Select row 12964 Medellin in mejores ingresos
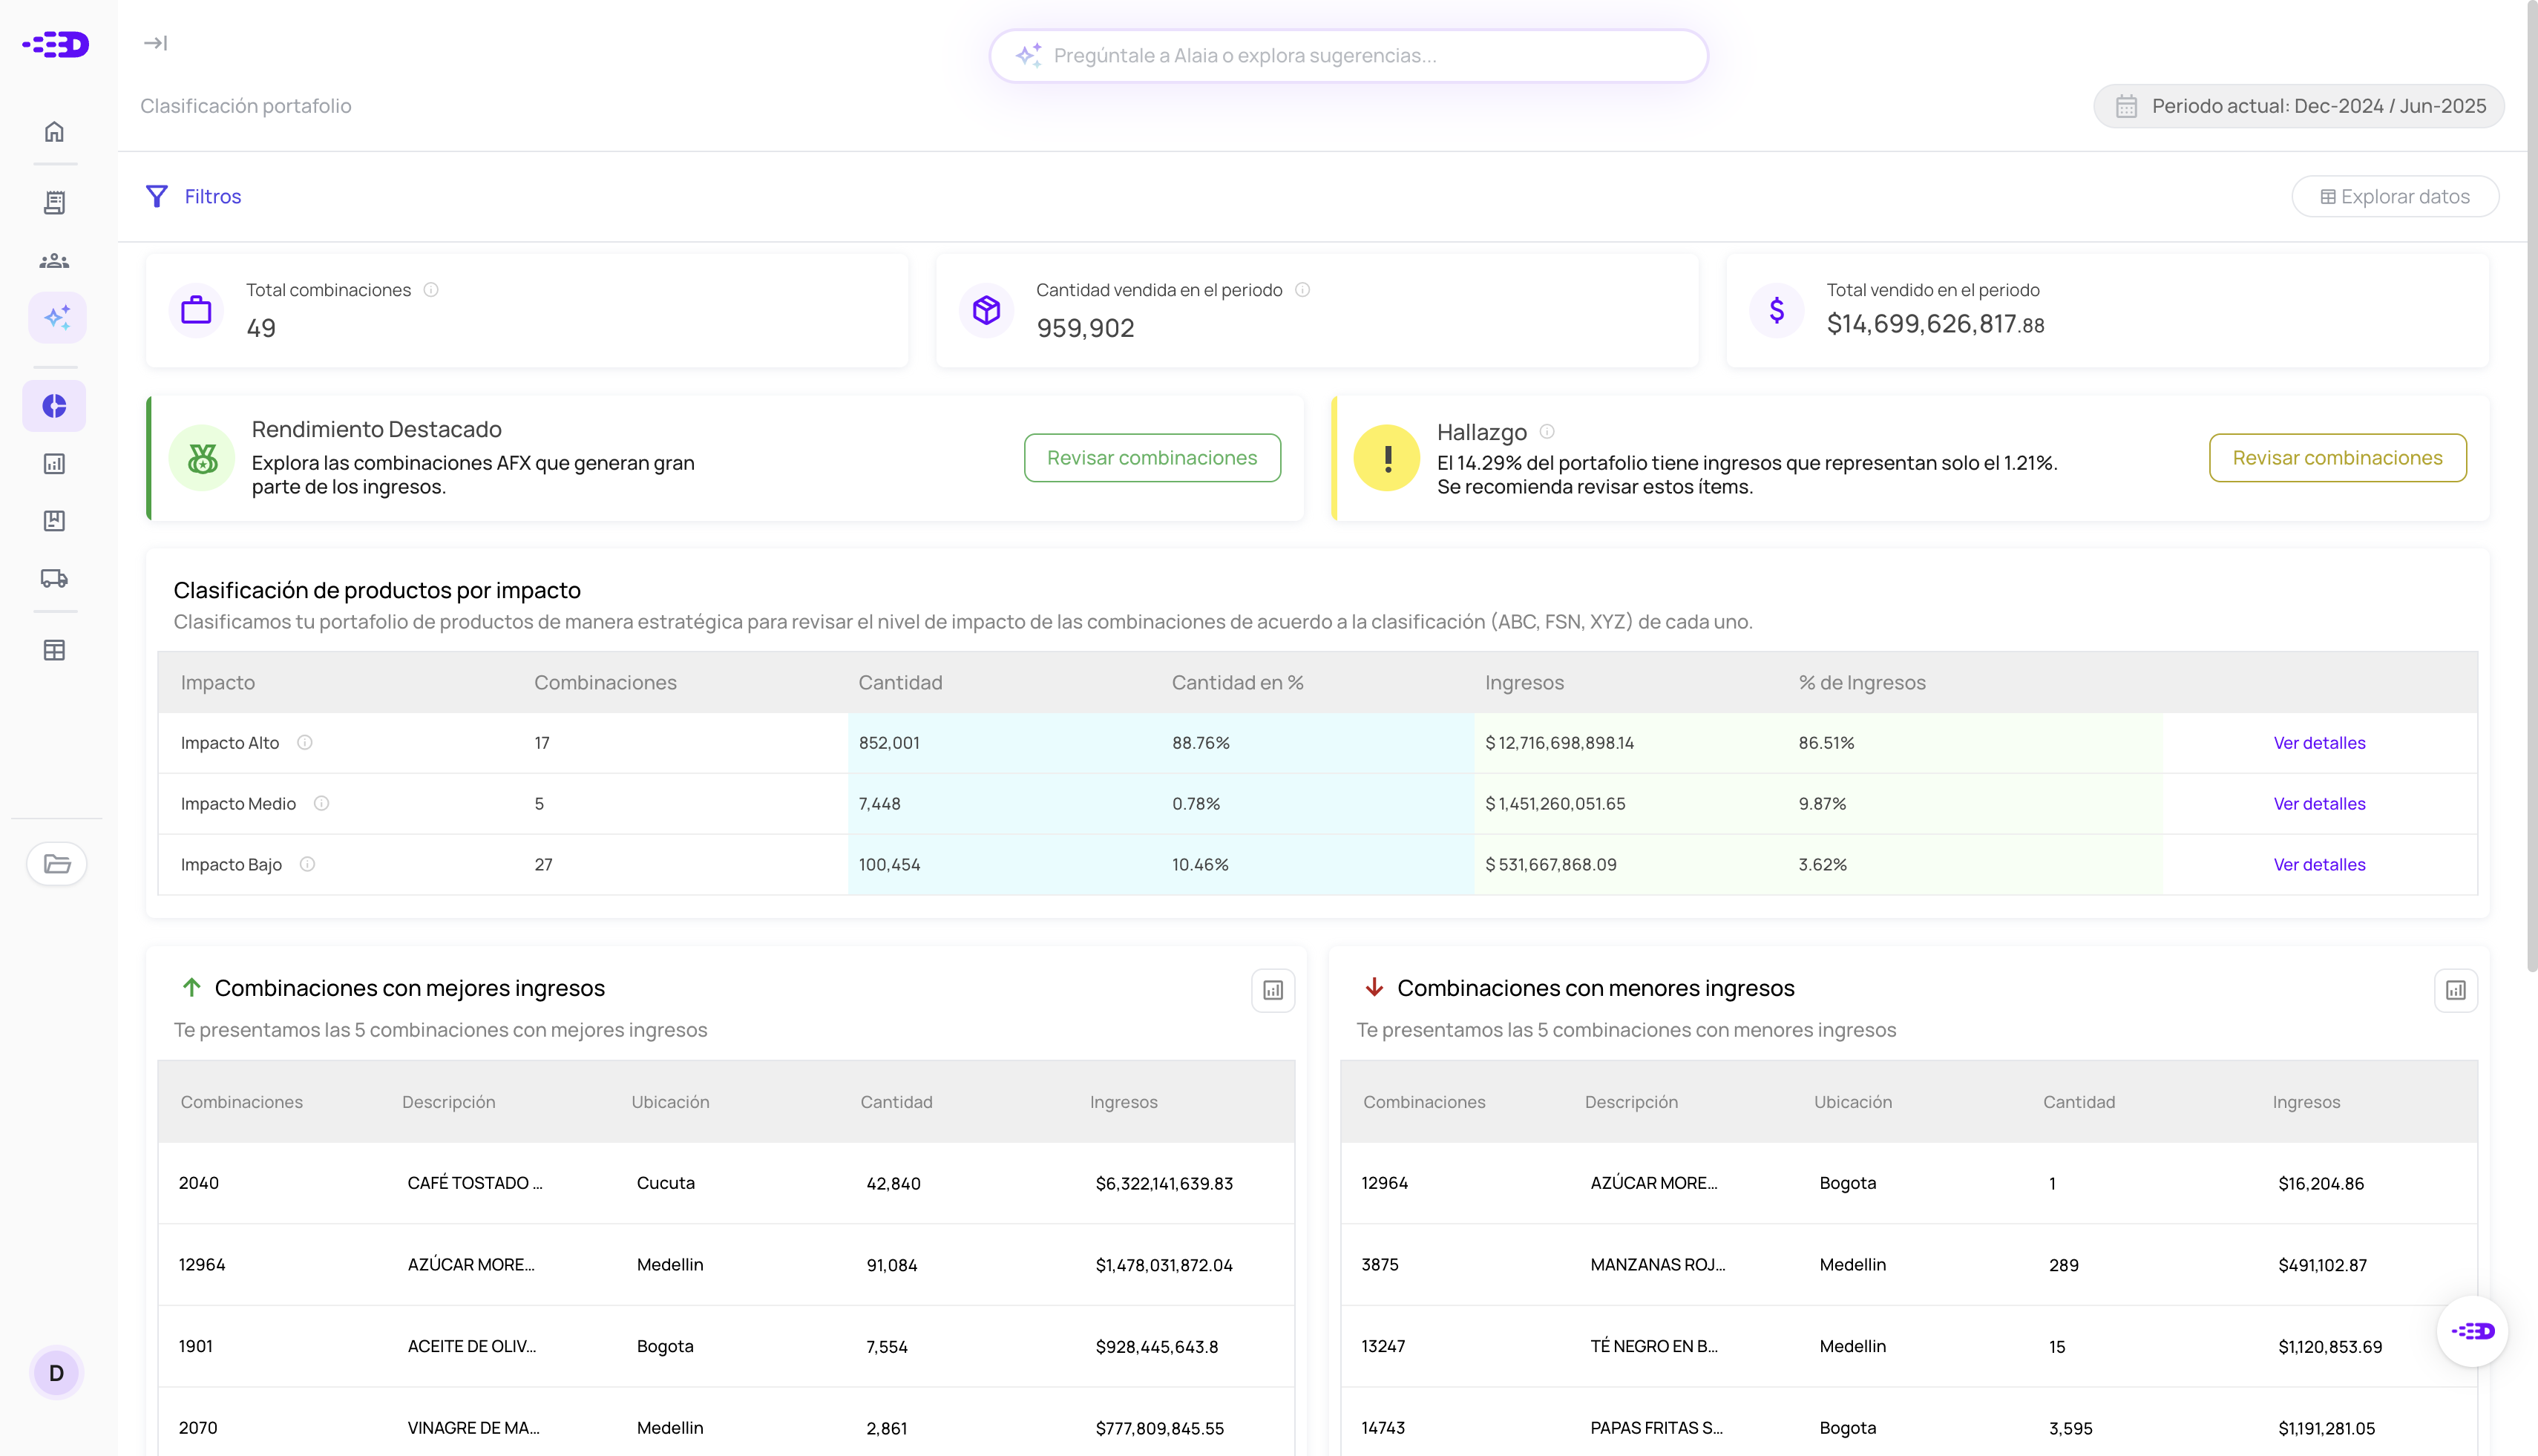This screenshot has height=1456, width=2538. point(726,1265)
